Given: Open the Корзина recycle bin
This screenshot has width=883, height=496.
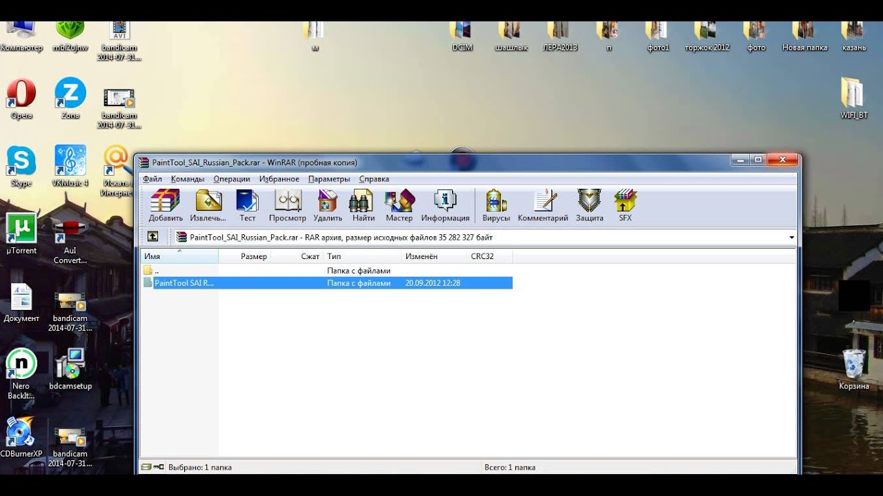Looking at the screenshot, I should 854,370.
